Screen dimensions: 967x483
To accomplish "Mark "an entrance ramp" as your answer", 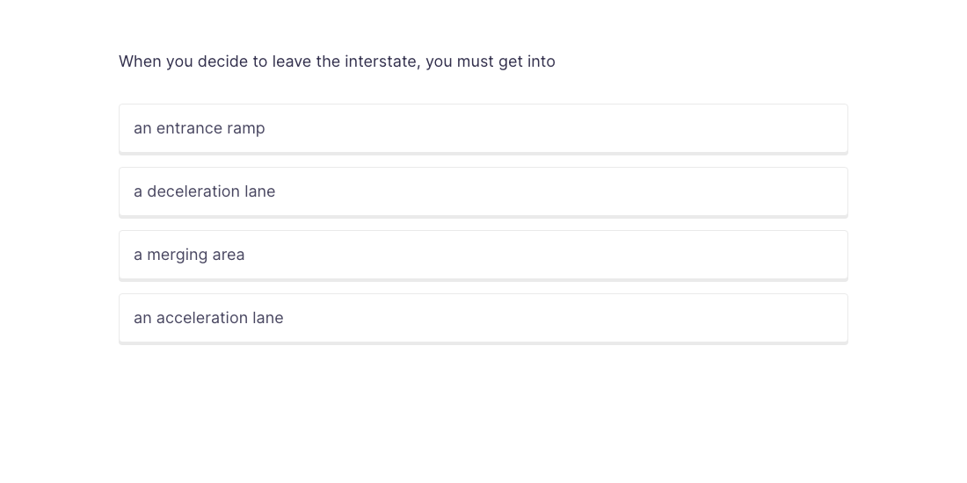I will point(483,128).
